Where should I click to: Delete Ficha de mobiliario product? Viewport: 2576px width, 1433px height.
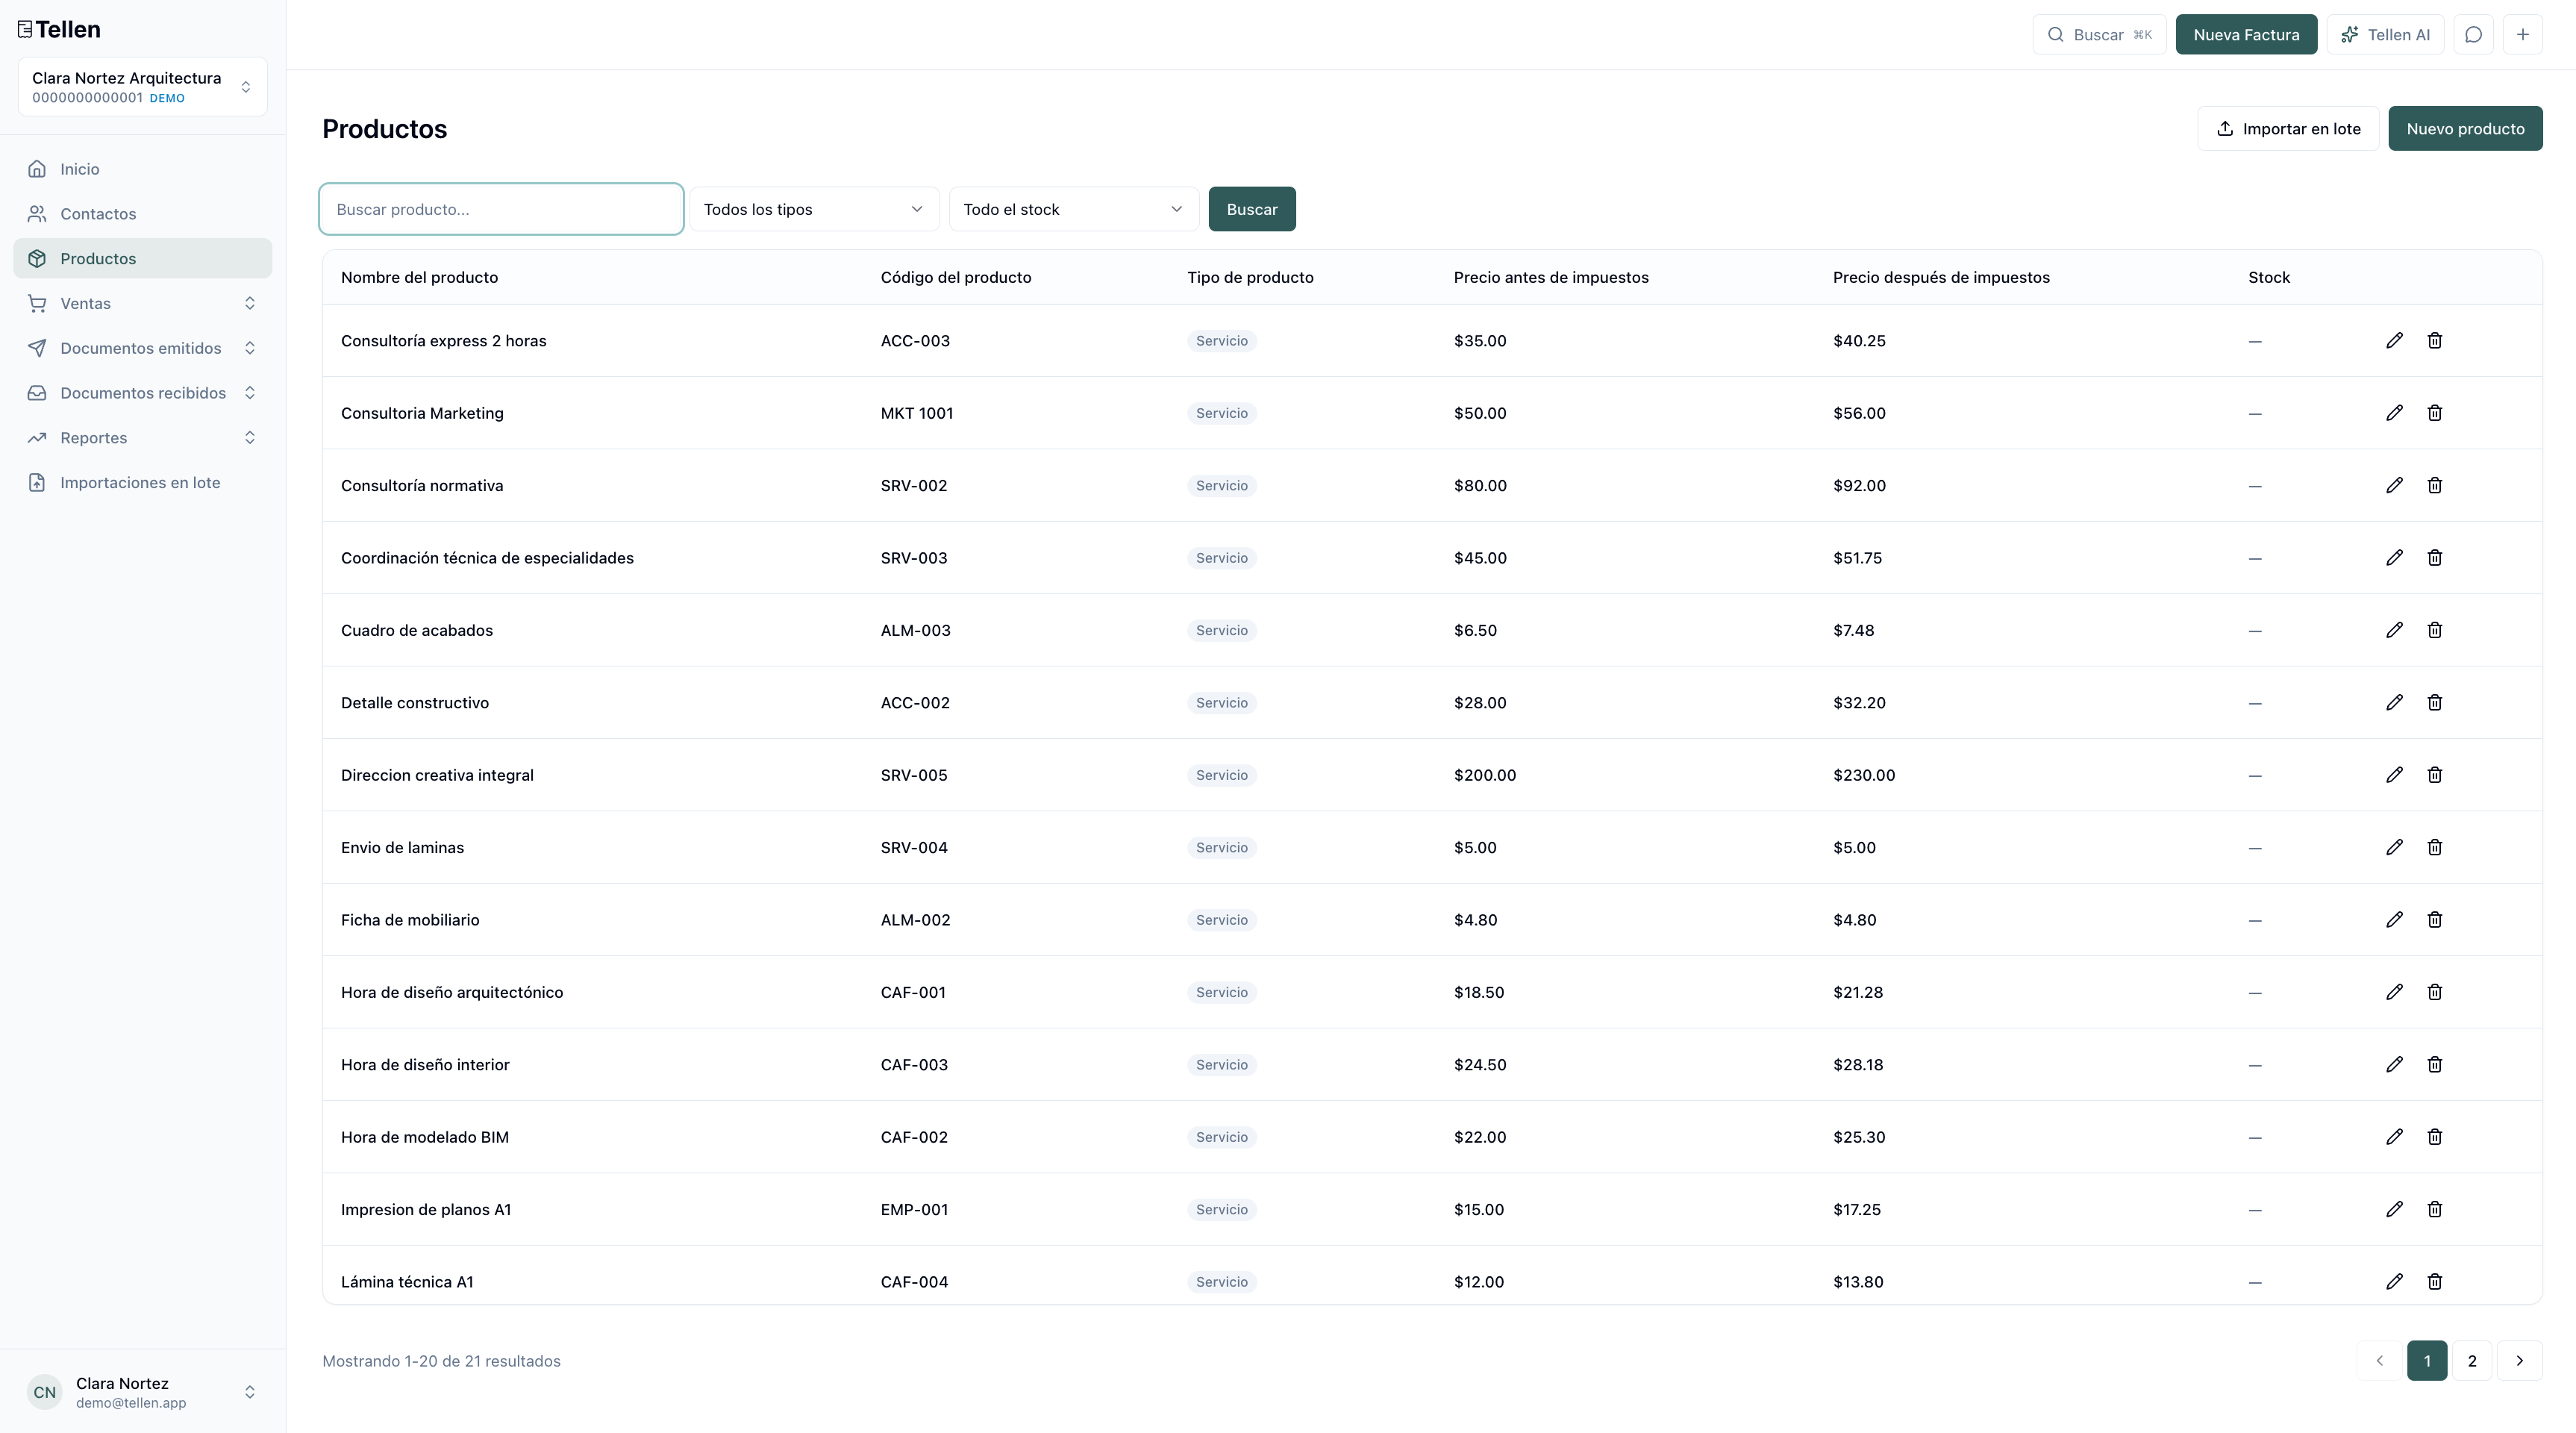tap(2435, 920)
